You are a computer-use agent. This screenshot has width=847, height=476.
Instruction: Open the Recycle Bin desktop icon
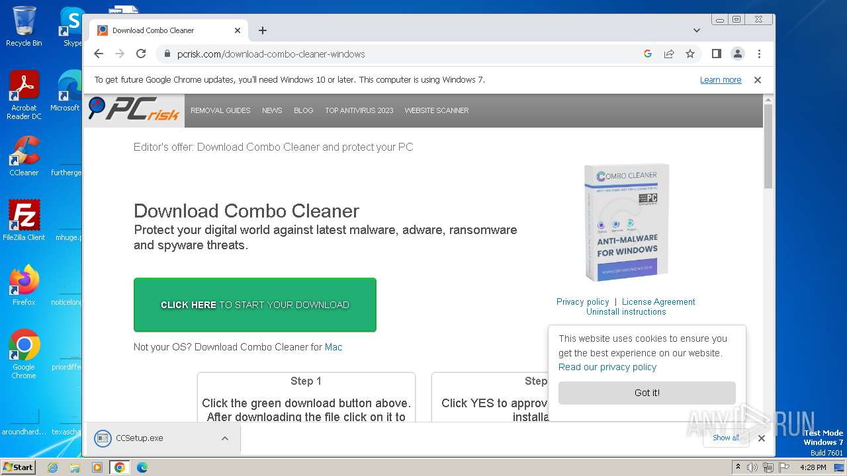pos(24,26)
